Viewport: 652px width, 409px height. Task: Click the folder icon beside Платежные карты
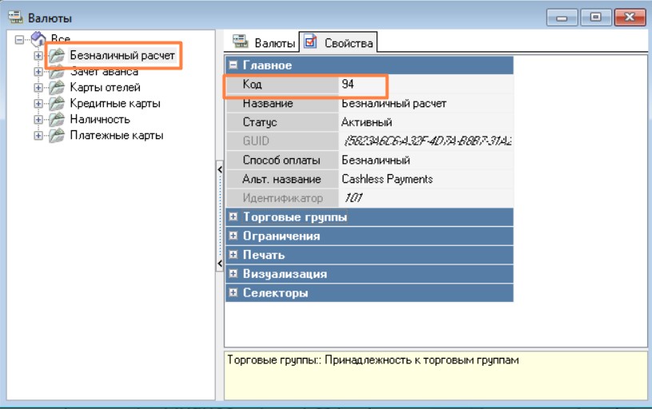56,136
